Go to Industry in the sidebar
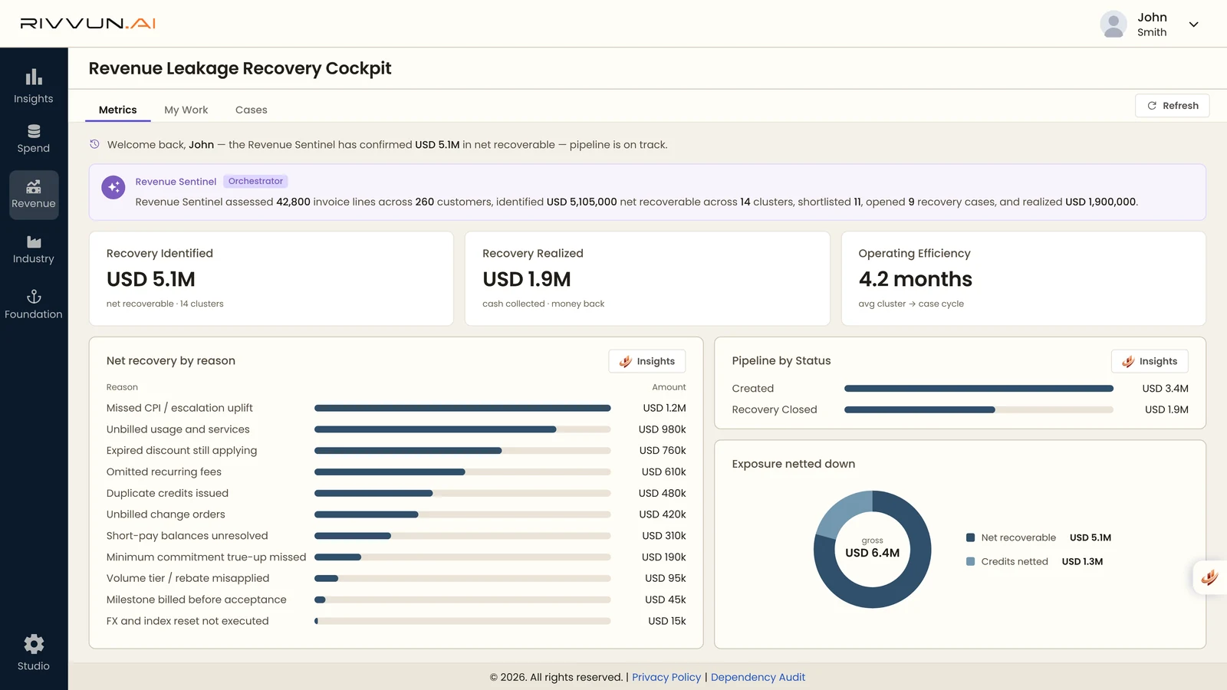Screen dimensions: 1227x690 34,250
